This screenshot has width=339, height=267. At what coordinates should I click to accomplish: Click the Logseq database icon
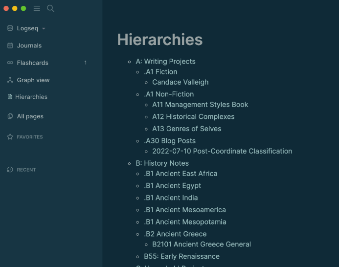click(10, 28)
